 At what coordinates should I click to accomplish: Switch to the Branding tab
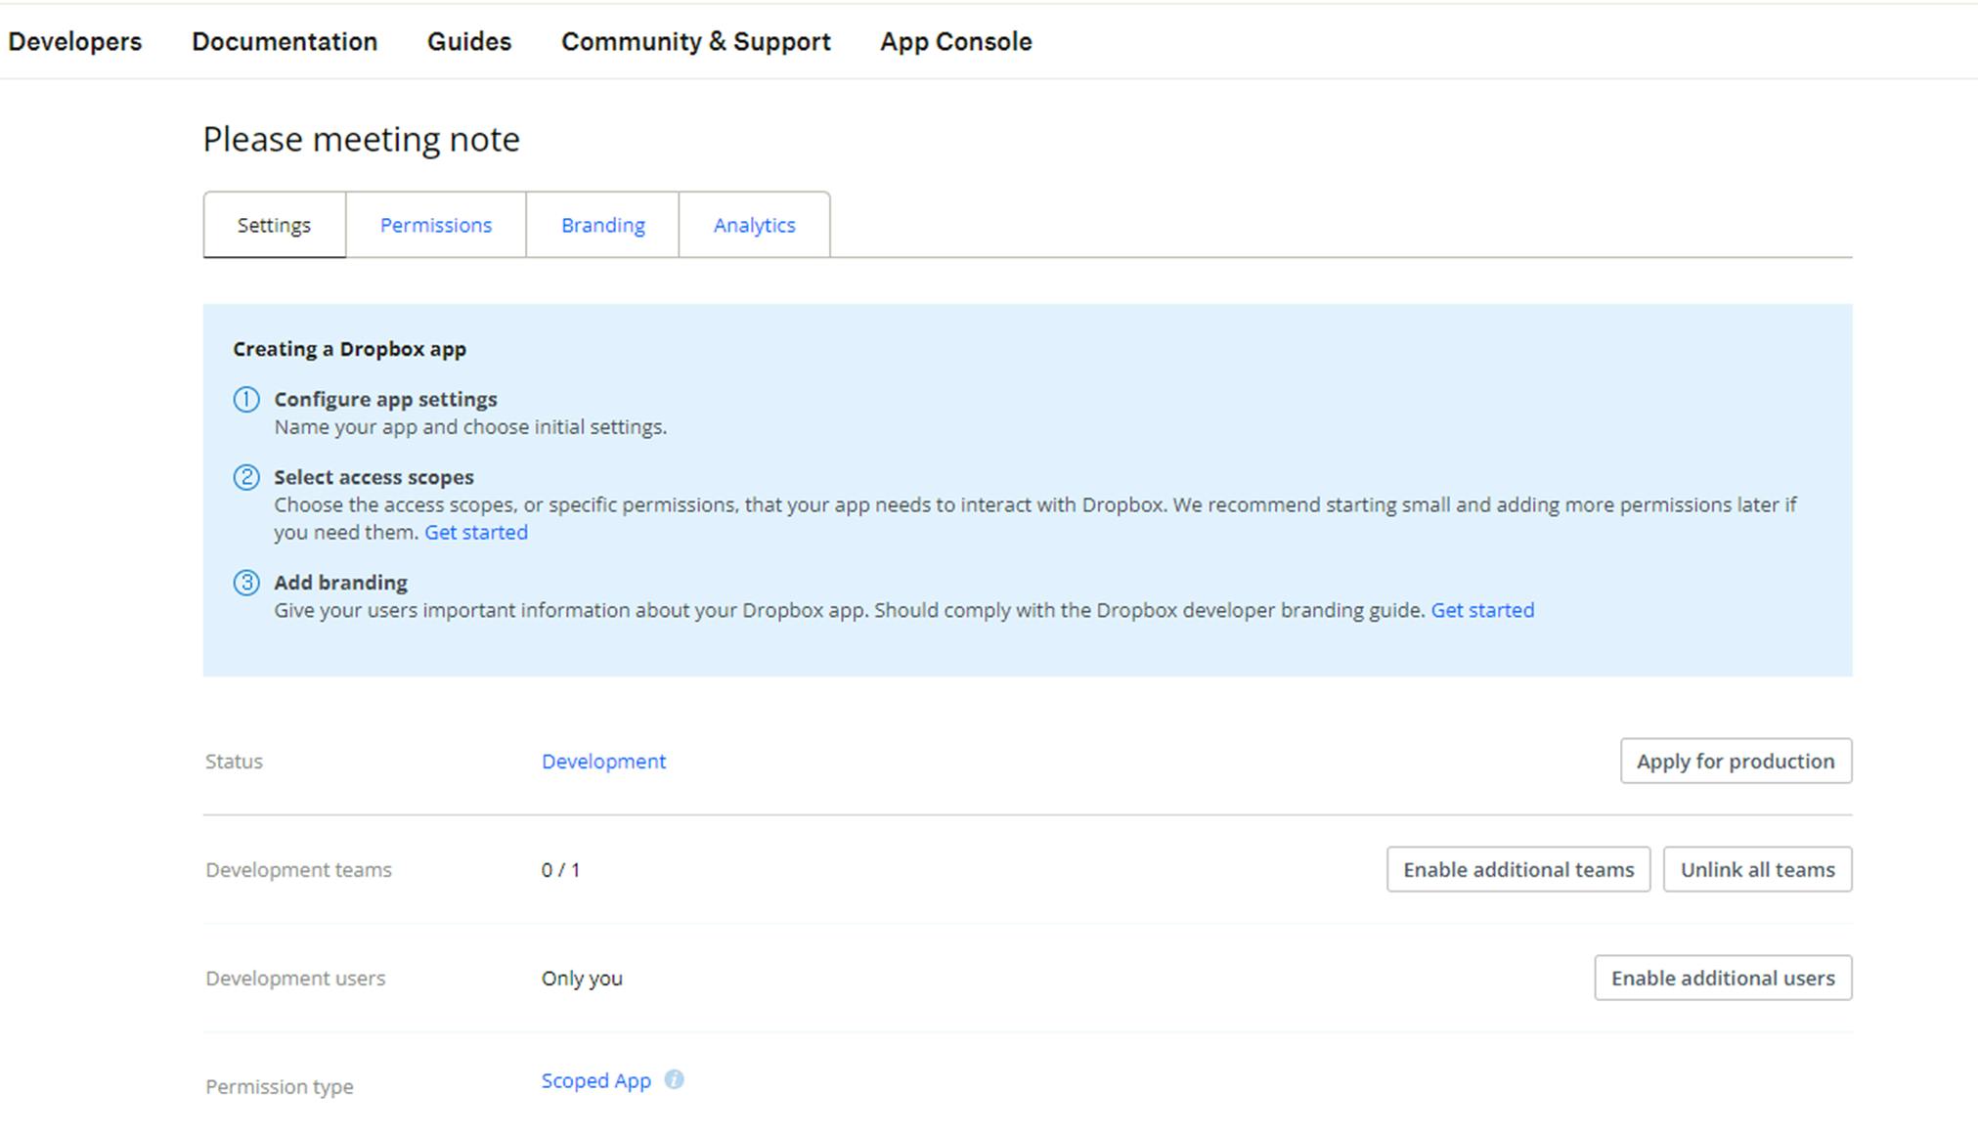click(x=602, y=225)
